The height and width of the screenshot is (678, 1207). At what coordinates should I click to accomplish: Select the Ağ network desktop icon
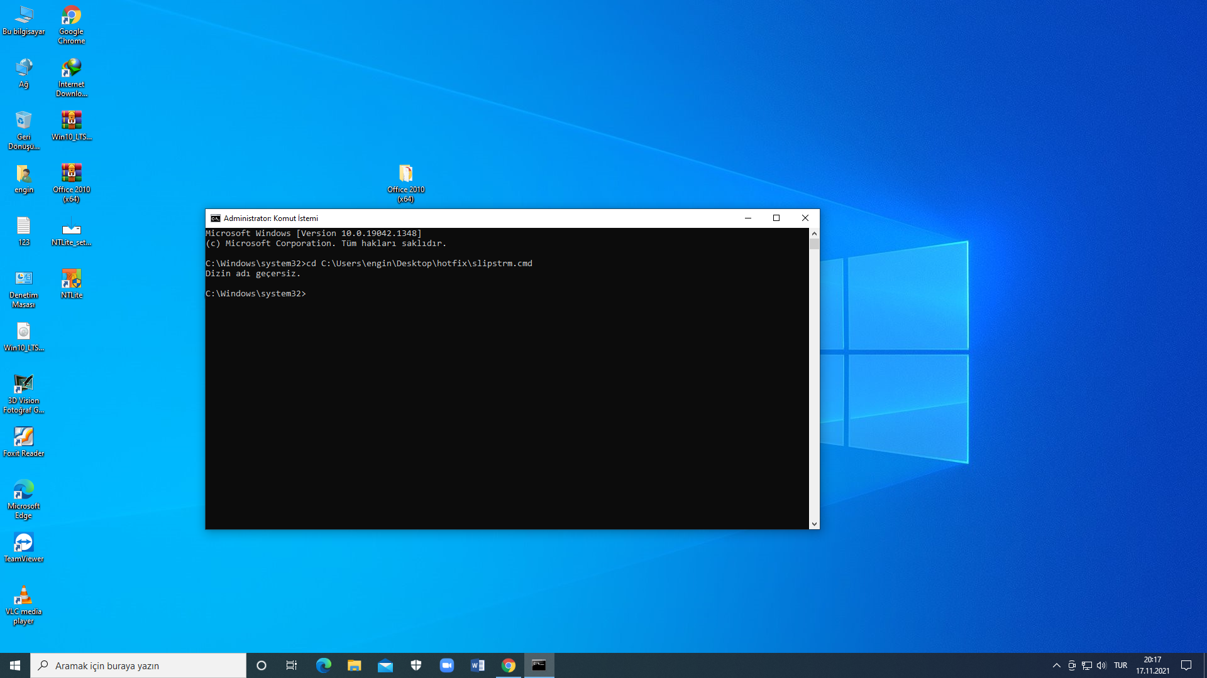[24, 73]
